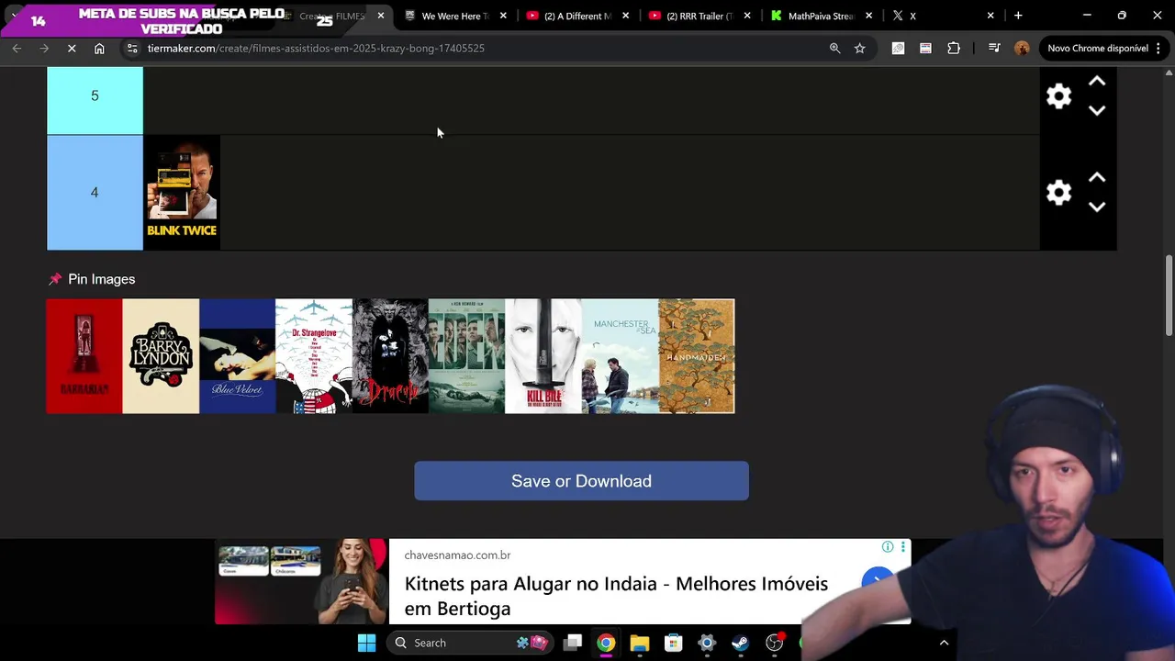Move tier 5 row up
The image size is (1175, 661).
(x=1097, y=82)
